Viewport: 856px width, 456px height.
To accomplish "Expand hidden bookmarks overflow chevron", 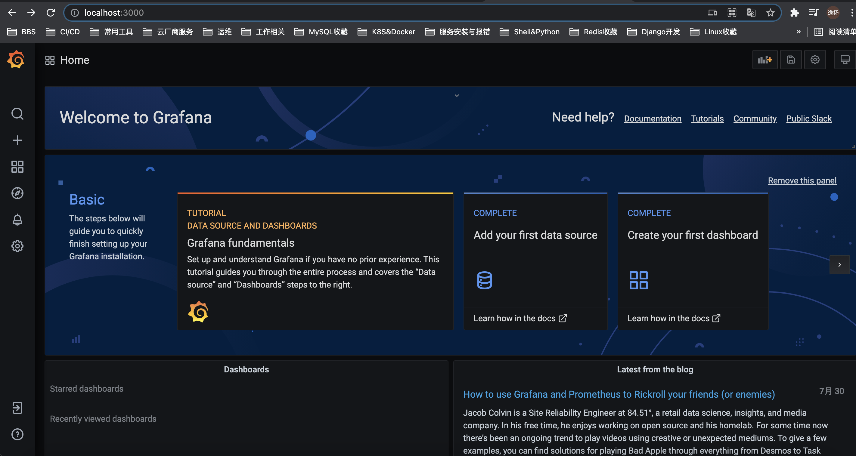I will pyautogui.click(x=799, y=32).
